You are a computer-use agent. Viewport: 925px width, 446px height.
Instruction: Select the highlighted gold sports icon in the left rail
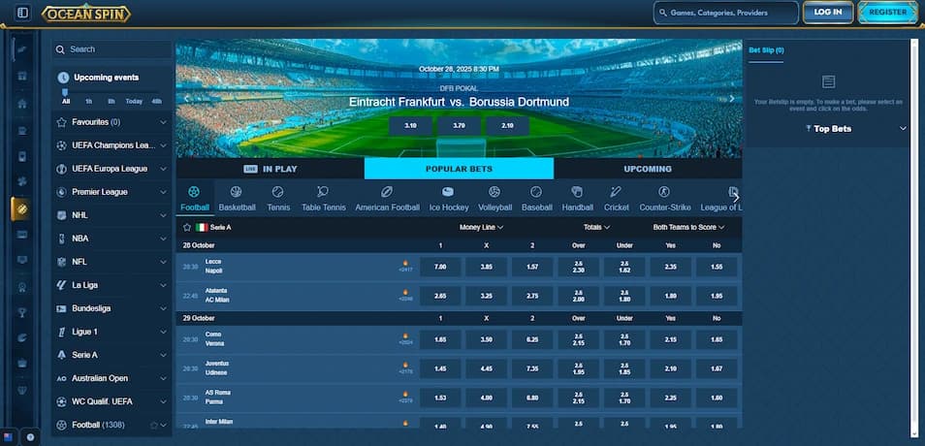22,208
